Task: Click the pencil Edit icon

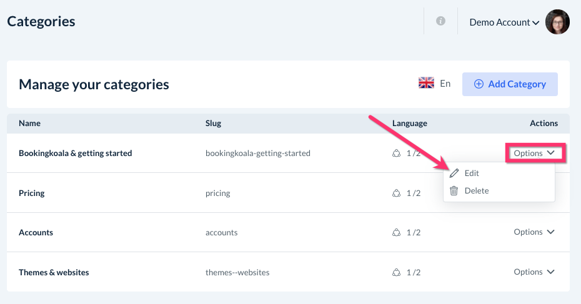Action: [x=454, y=173]
